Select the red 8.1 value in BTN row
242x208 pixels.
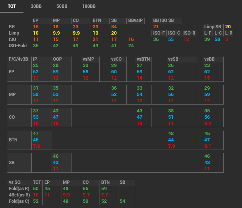[x=208, y=146]
